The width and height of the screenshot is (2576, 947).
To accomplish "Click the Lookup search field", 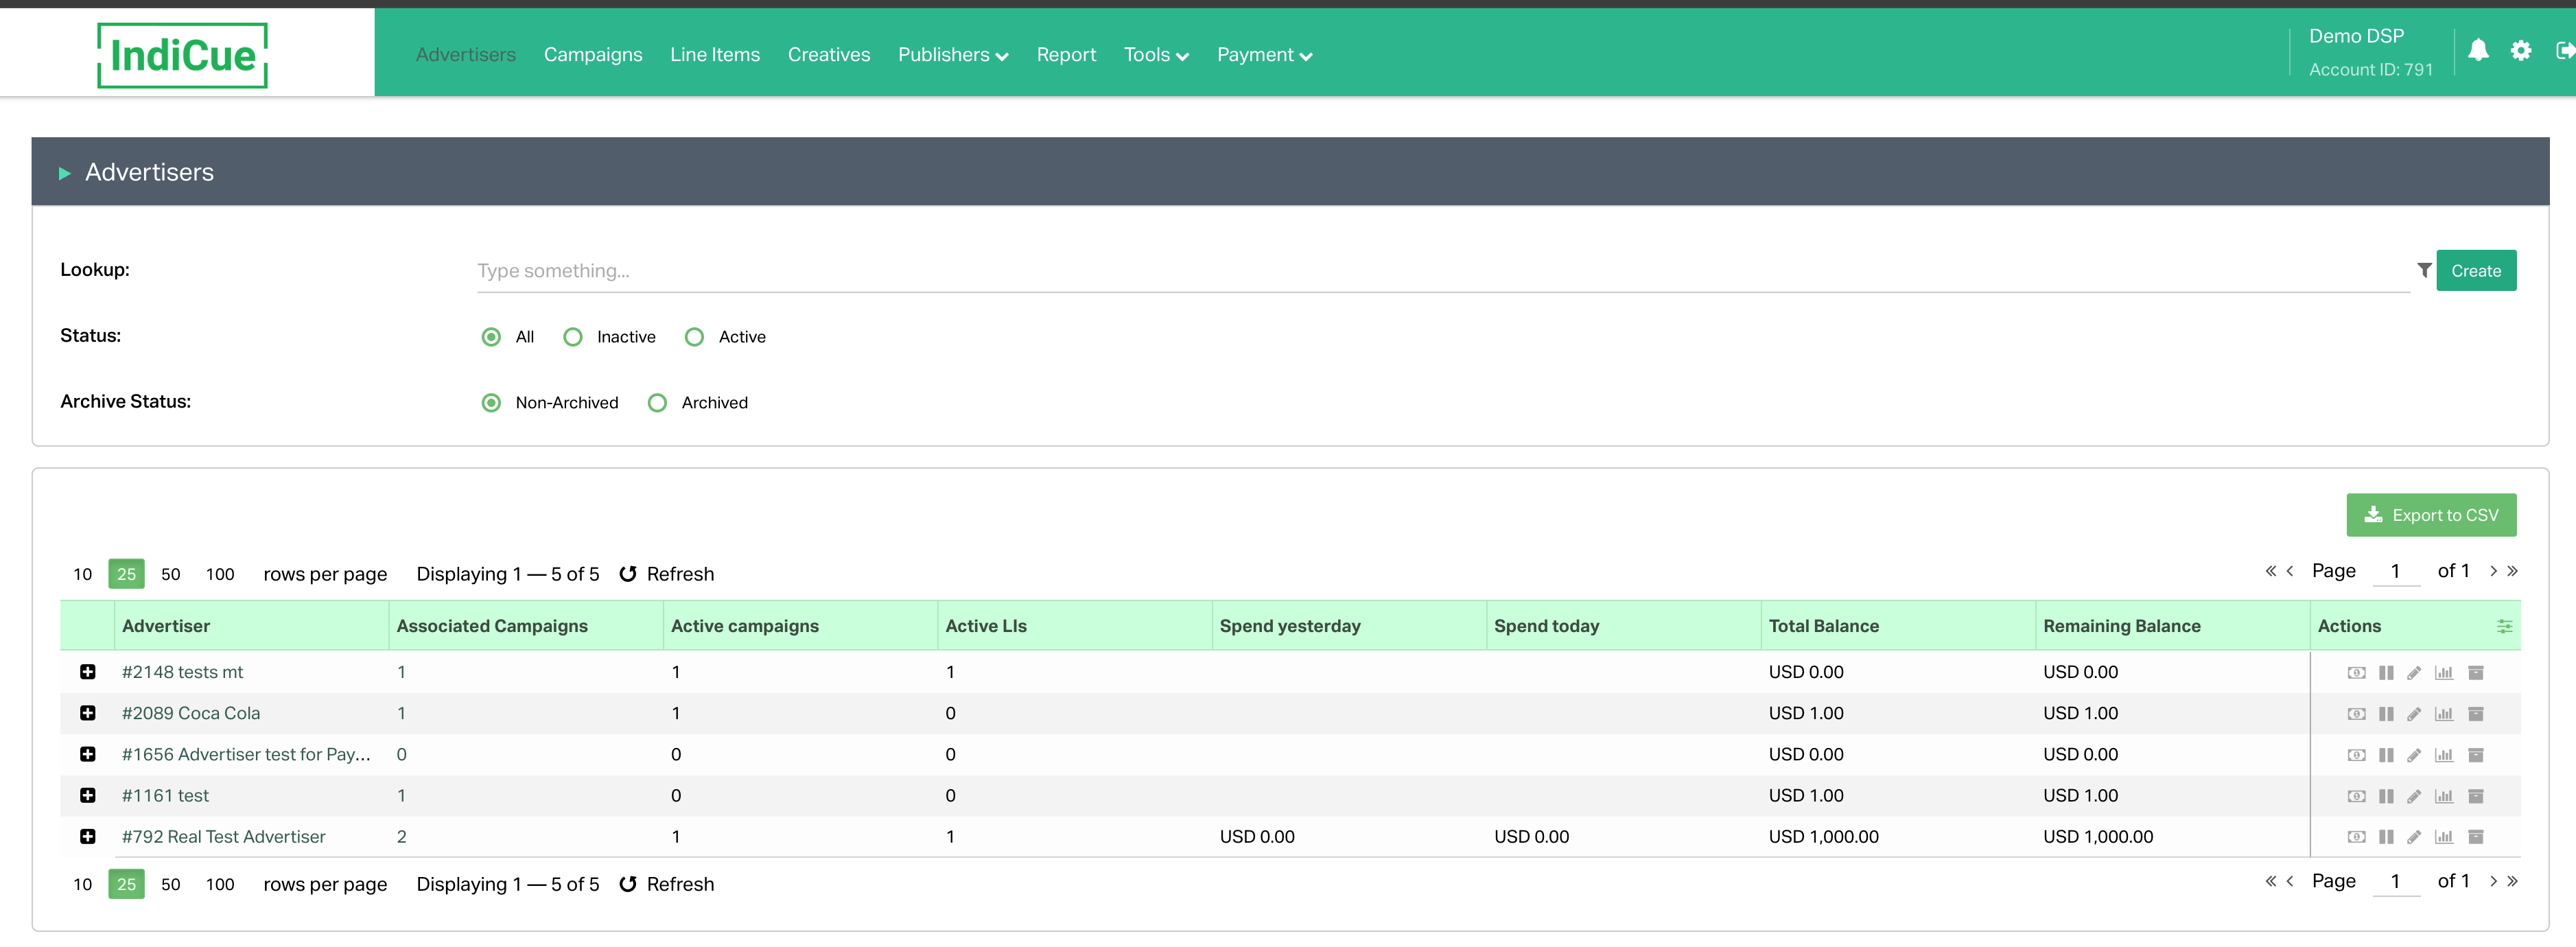I will 1443,271.
